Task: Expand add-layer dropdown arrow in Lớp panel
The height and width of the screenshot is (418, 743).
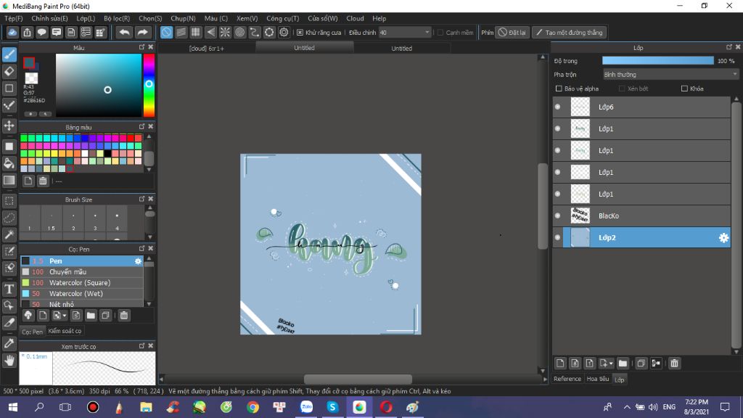Action: tap(611, 364)
